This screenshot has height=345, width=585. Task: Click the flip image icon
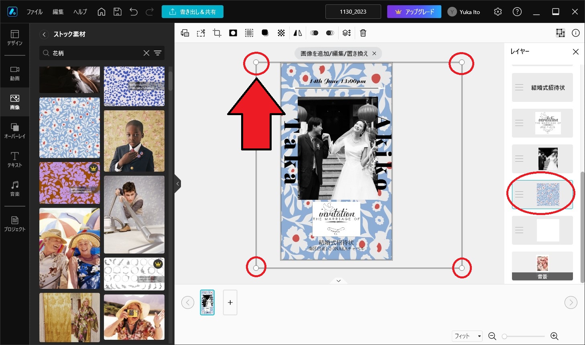point(298,33)
